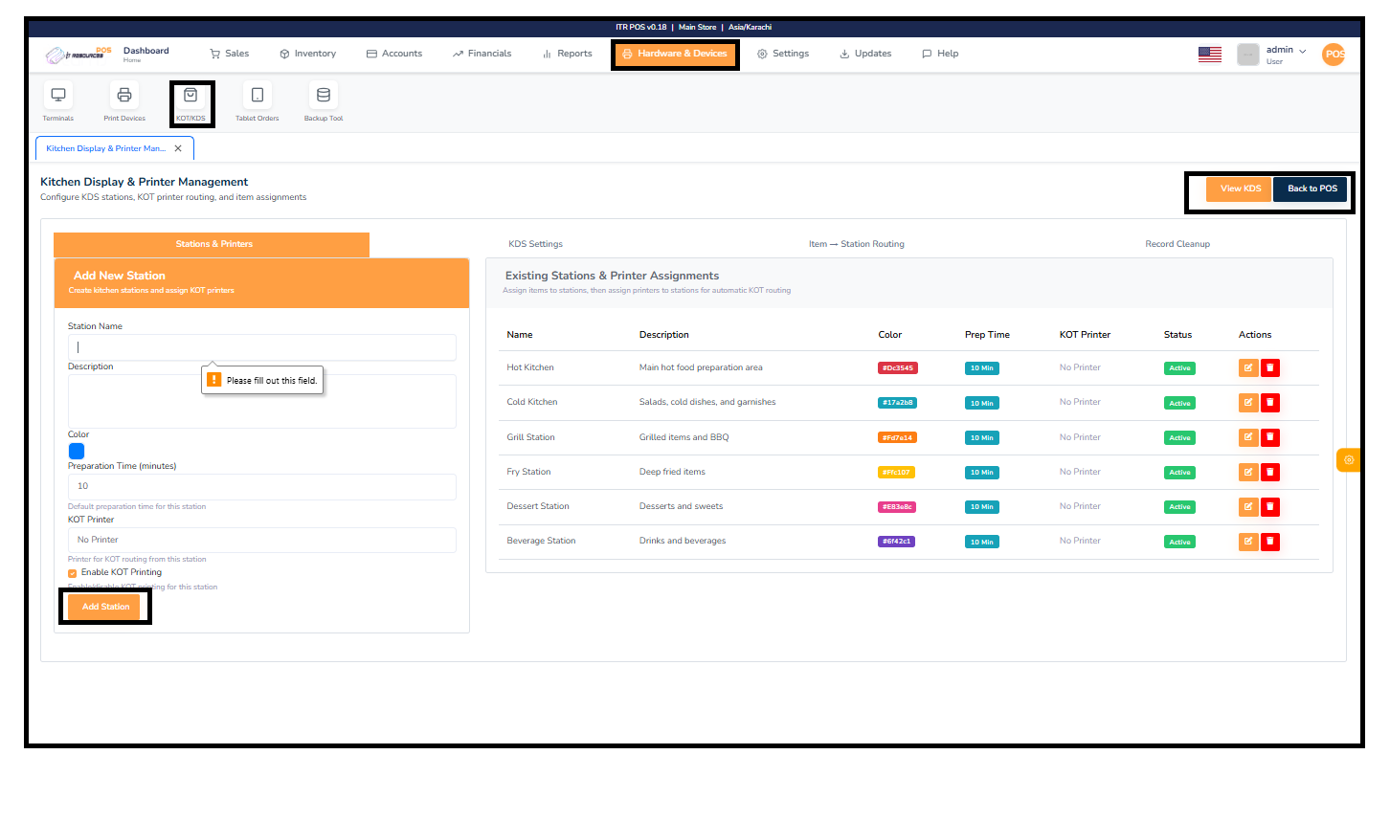Open the Hardware & Devices menu

pyautogui.click(x=675, y=54)
